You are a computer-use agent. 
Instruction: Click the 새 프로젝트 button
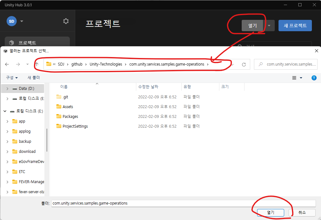pyautogui.click(x=295, y=26)
